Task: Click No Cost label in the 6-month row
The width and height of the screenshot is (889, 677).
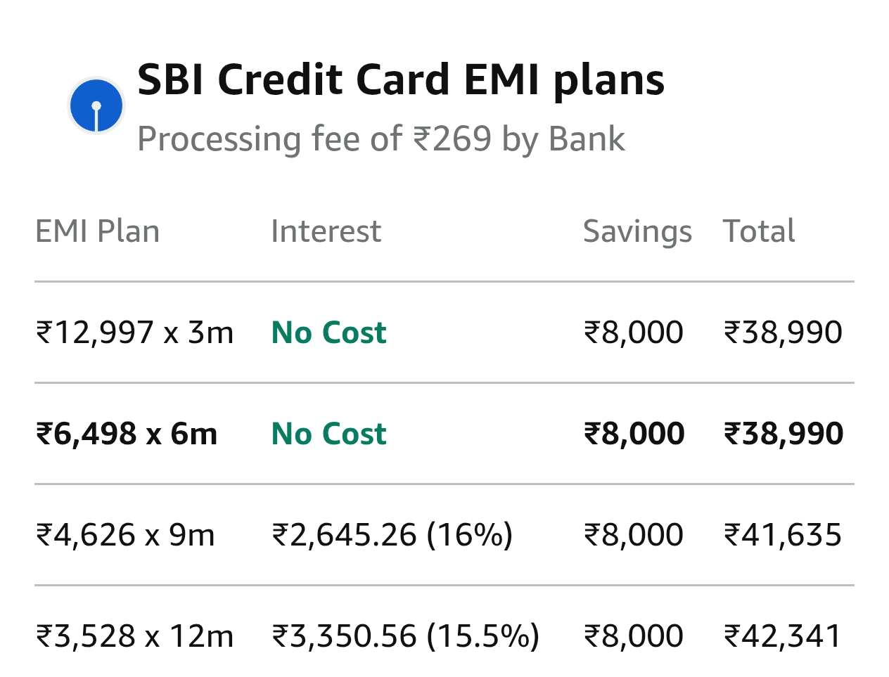Action: coord(329,434)
